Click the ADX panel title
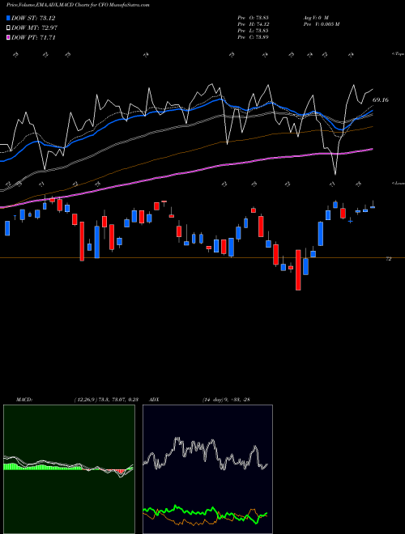Screen dimensions: 405x534 [155, 400]
